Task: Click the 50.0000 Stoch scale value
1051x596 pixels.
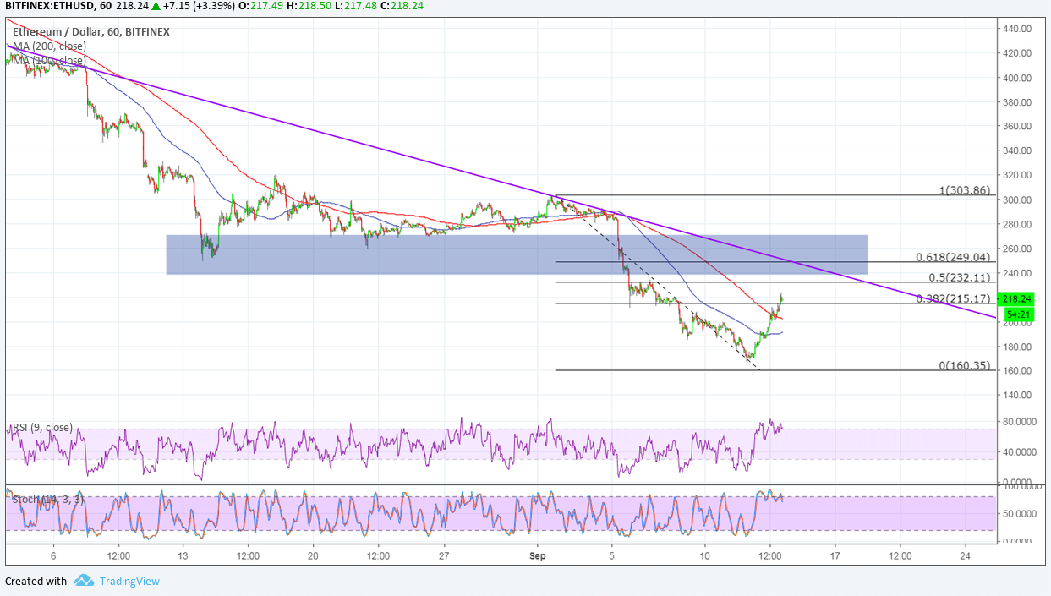Action: [x=1019, y=514]
